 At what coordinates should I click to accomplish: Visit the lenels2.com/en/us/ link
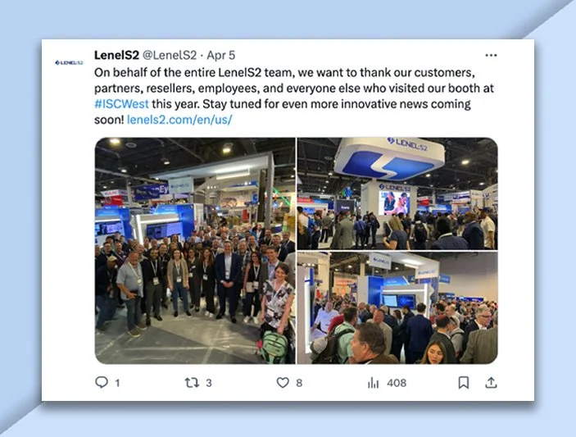(x=179, y=120)
